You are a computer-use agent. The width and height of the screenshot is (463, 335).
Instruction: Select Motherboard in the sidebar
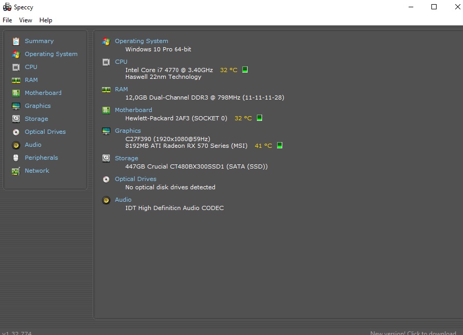pyautogui.click(x=43, y=93)
